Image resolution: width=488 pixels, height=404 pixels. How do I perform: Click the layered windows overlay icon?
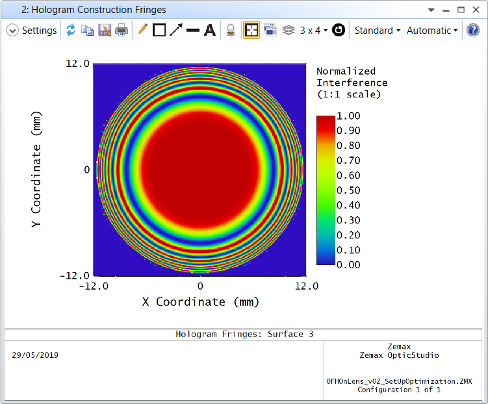pyautogui.click(x=270, y=30)
